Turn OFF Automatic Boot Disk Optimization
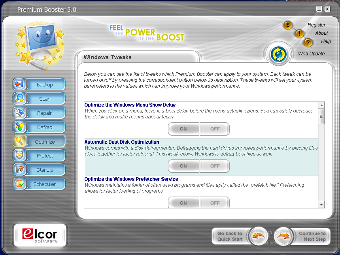This screenshot has width=340, height=255. (x=215, y=166)
